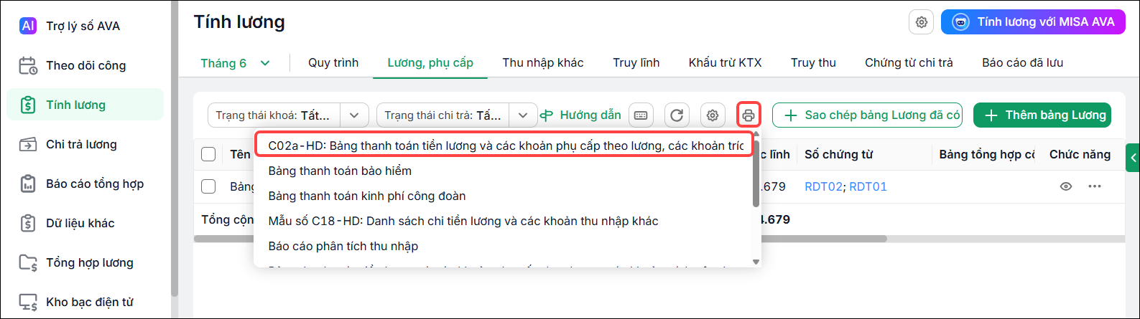The height and width of the screenshot is (319, 1140).
Task: Select C02a-HD Bảng thanh toán tiền lương report
Action: pos(504,146)
